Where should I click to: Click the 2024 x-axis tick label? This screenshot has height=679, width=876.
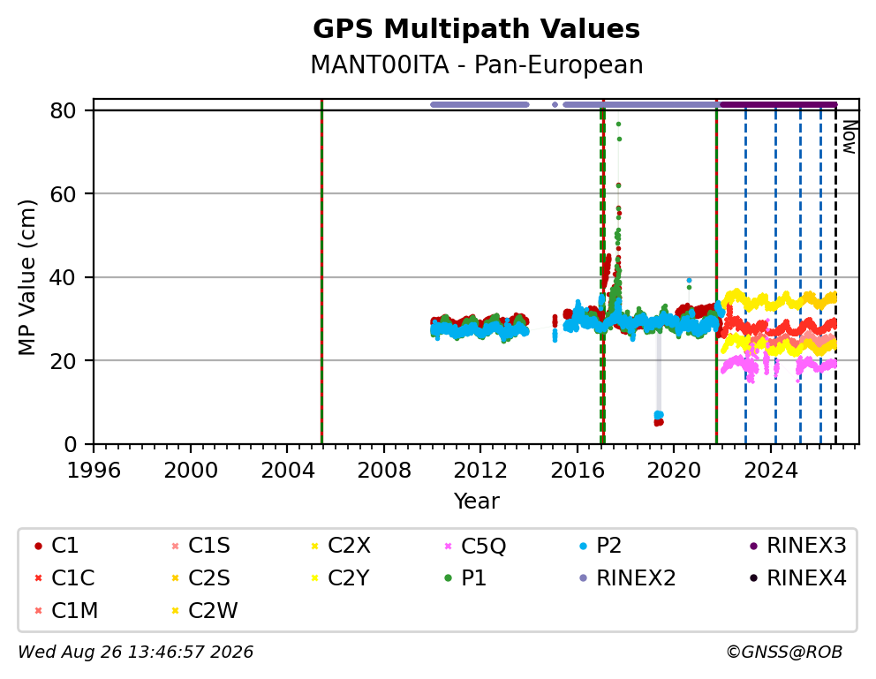(x=771, y=471)
